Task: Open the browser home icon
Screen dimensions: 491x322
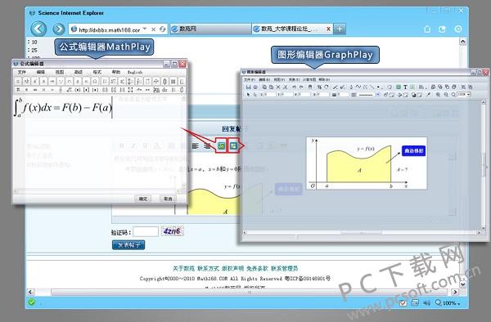Action: [427, 29]
